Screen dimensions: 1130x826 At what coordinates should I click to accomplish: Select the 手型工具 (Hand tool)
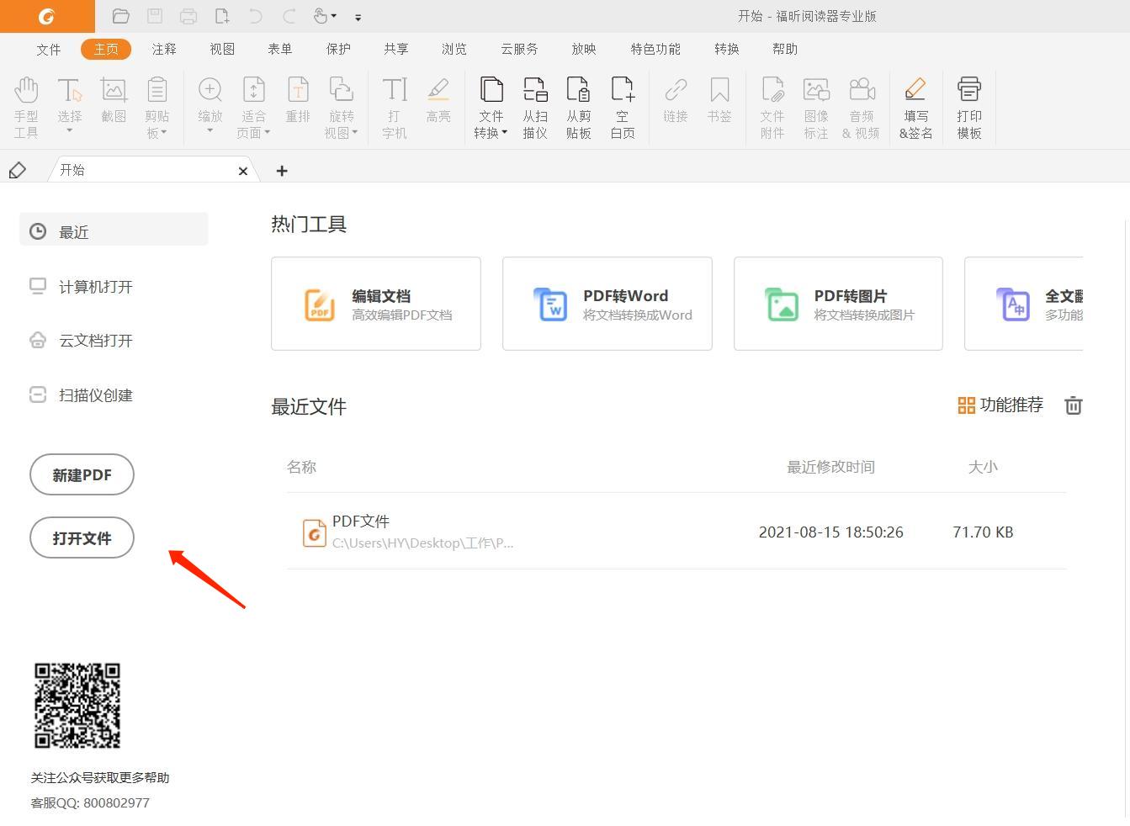click(26, 105)
